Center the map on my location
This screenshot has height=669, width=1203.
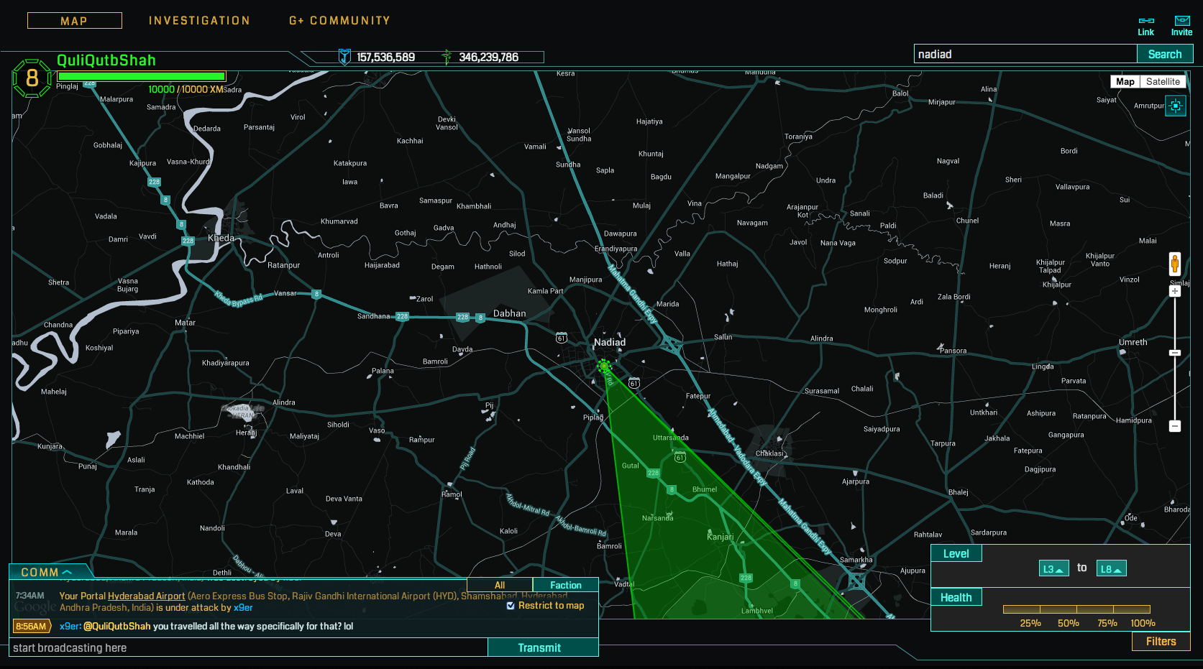click(1176, 106)
